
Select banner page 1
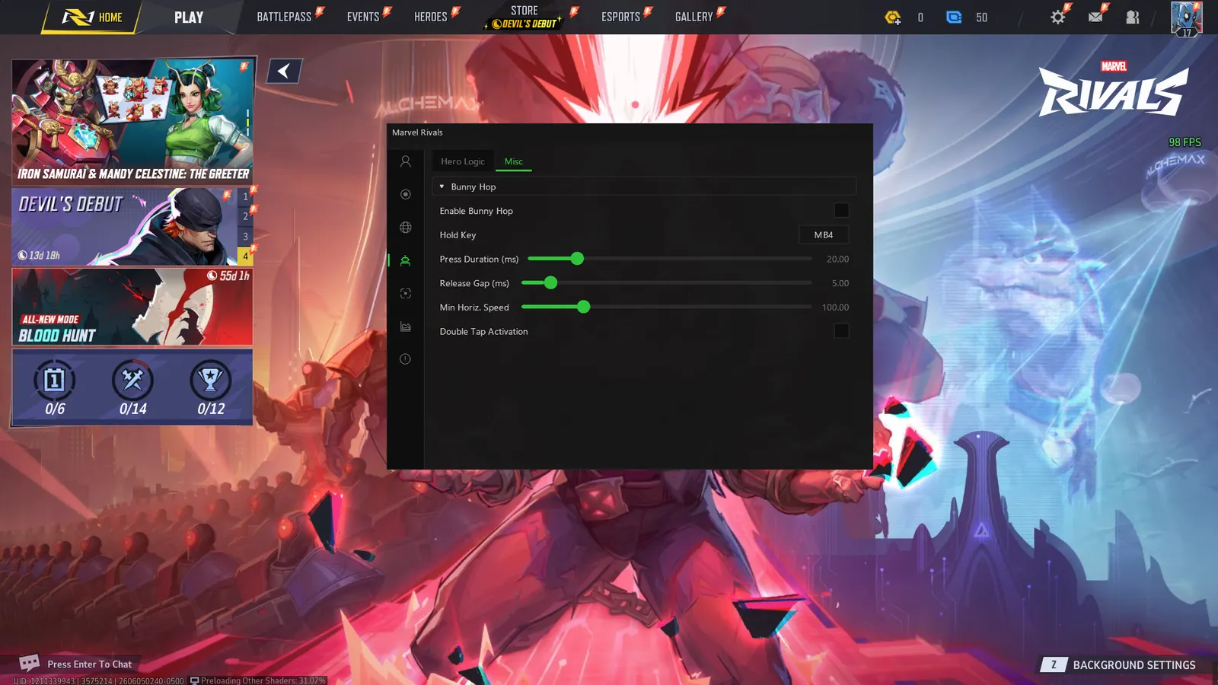(x=245, y=196)
